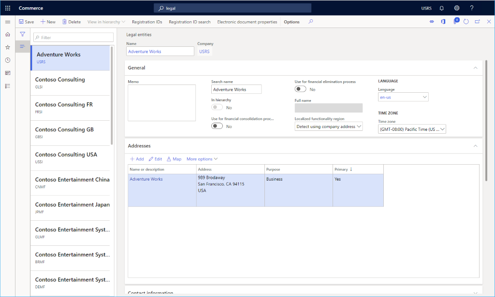Viewport: 495px width, 297px height.
Task: Open the Options tab
Action: [291, 22]
